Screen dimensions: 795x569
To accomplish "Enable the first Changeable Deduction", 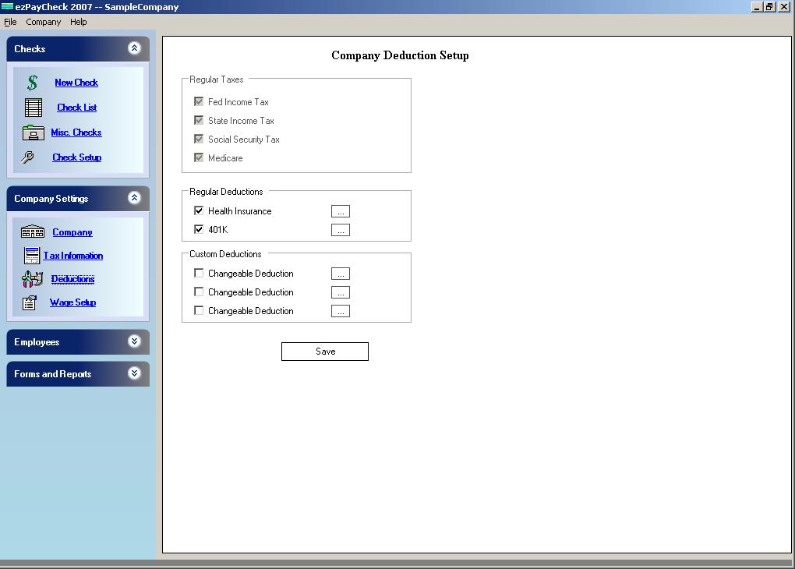I will 199,273.
